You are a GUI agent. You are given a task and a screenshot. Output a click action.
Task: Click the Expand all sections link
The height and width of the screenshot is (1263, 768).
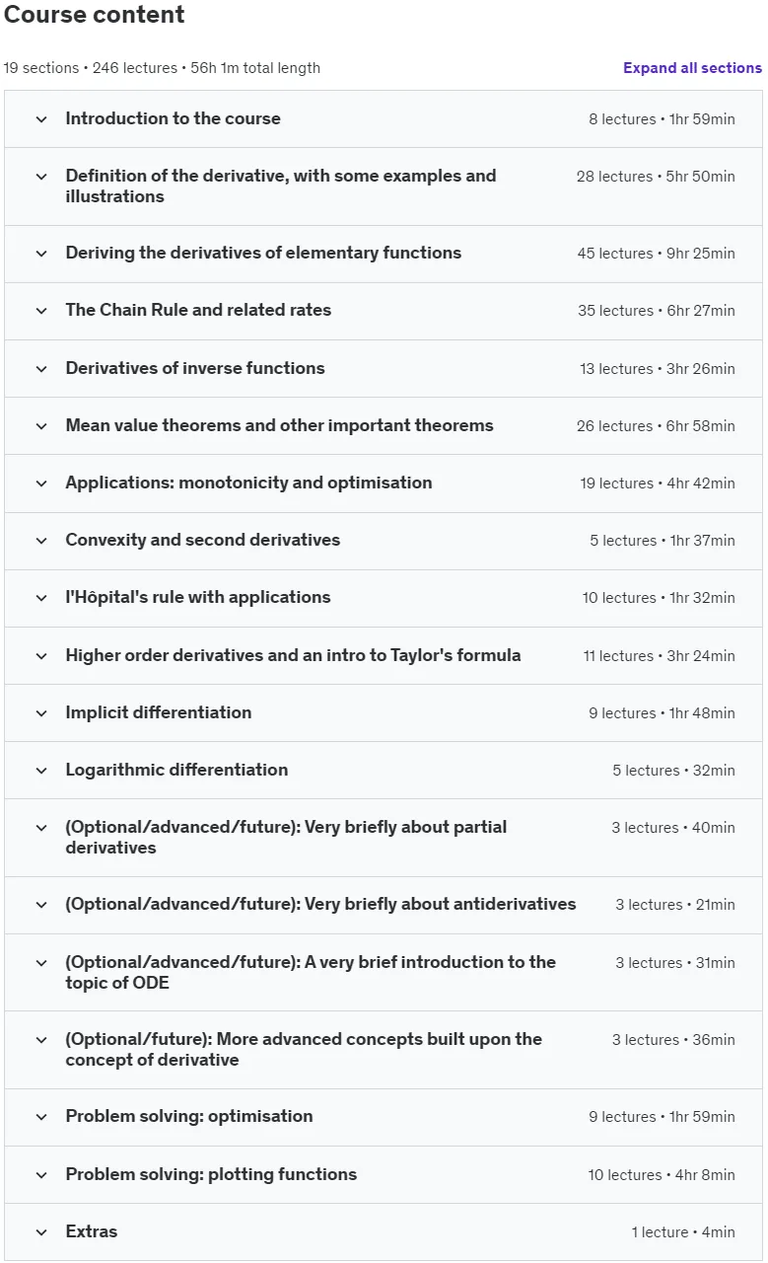(x=692, y=68)
